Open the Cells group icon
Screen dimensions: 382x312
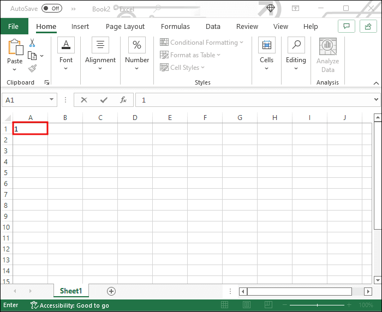(267, 45)
